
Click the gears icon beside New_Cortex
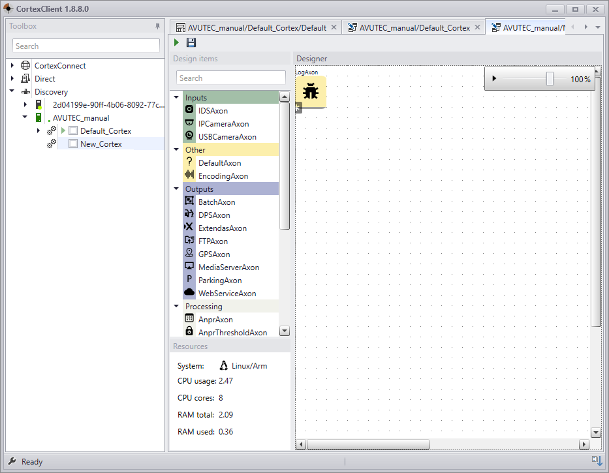pyautogui.click(x=52, y=144)
